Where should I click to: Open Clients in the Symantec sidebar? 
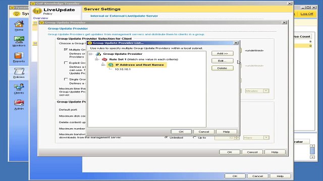(x=19, y=88)
